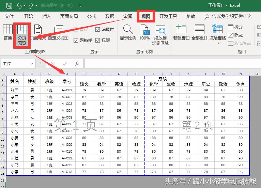Click the 学号 header cell
This screenshot has height=188, width=261.
[x=67, y=81]
